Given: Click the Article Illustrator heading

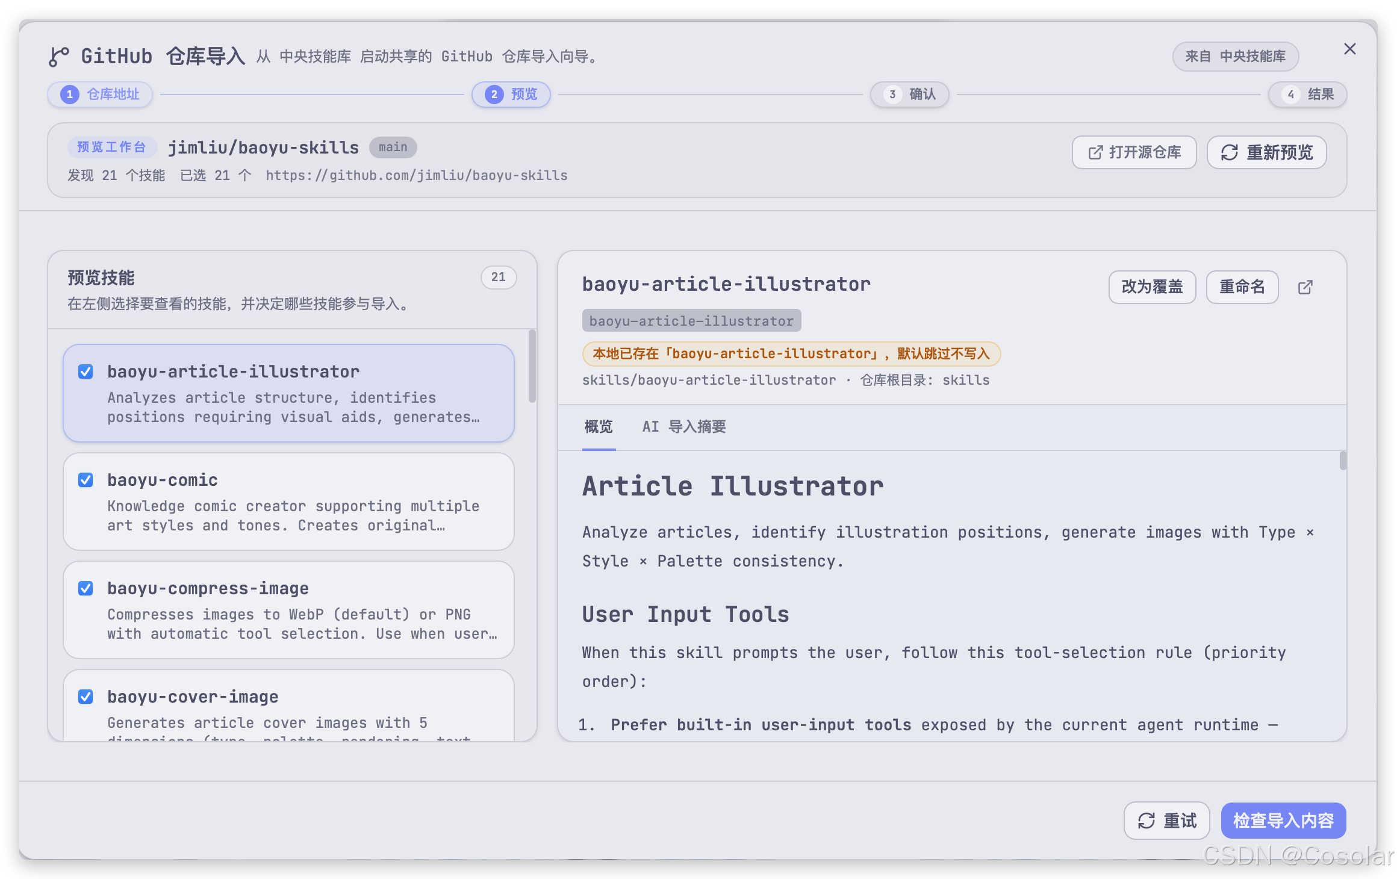Looking at the screenshot, I should click(x=732, y=486).
